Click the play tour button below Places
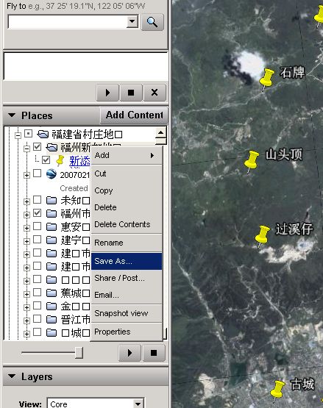Screen dimensions: 323x408 (129, 353)
